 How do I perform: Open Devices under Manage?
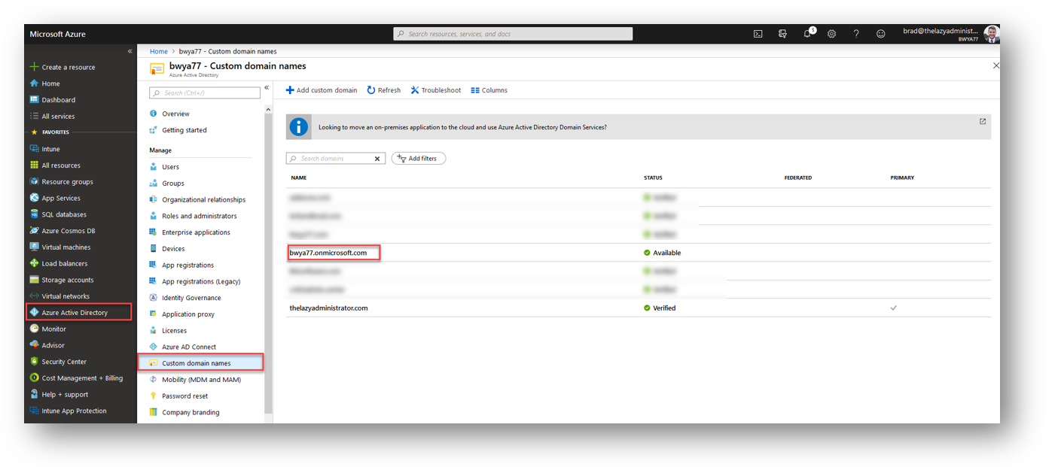[173, 249]
